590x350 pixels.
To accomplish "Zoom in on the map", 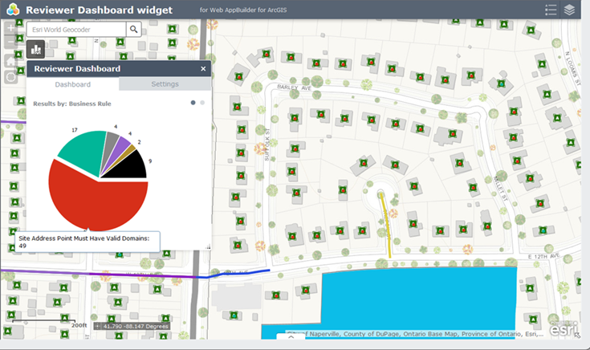I will click(x=11, y=27).
